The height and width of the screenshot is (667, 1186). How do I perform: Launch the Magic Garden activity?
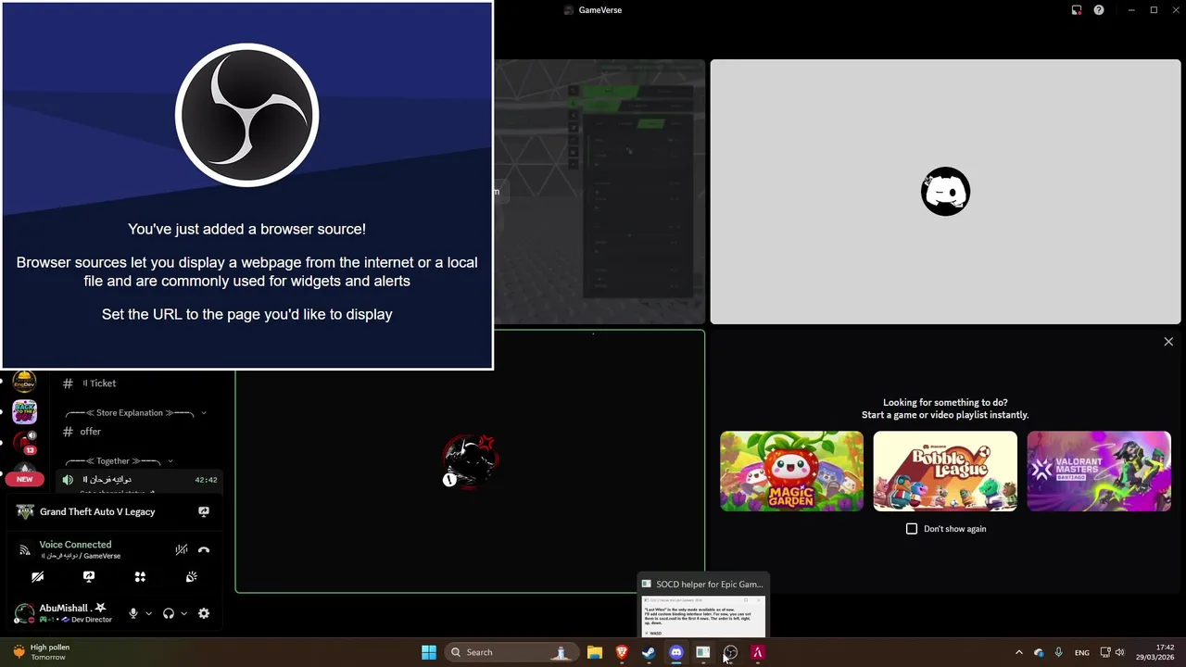point(791,472)
